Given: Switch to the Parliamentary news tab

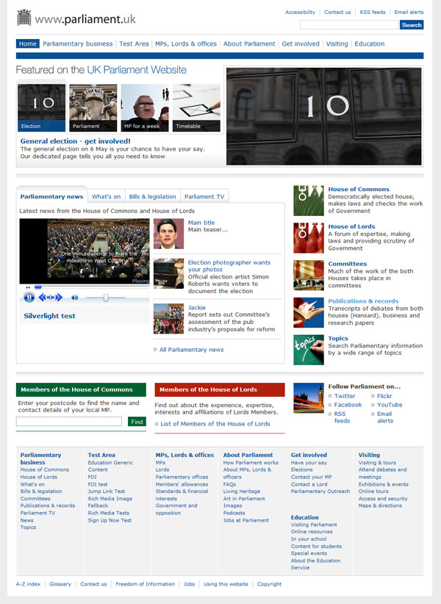Looking at the screenshot, I should [51, 196].
